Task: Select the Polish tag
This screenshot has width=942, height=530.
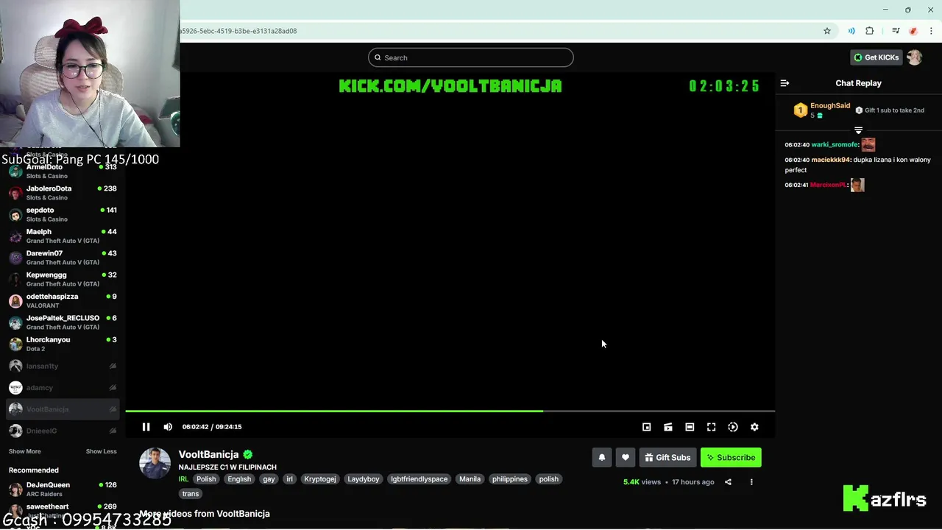Action: [206, 479]
